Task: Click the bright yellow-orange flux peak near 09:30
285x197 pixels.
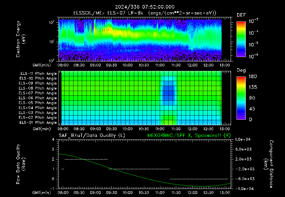Action: pyautogui.click(x=110, y=29)
